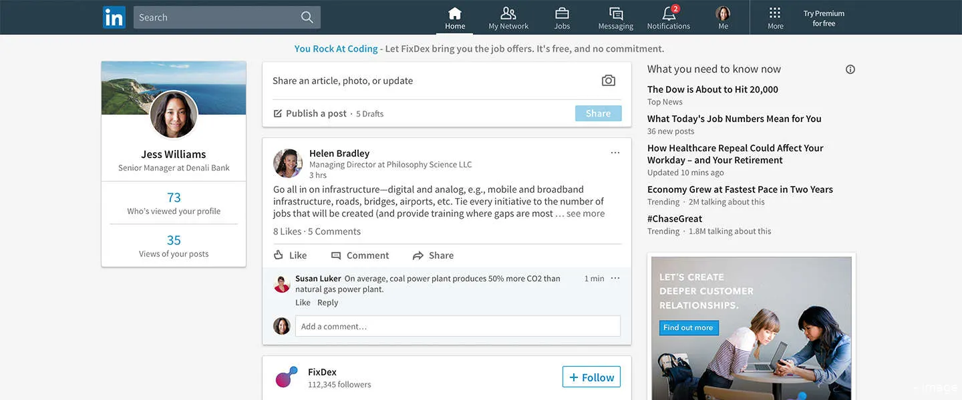Open the More grid menu
962x400 pixels.
(x=775, y=13)
